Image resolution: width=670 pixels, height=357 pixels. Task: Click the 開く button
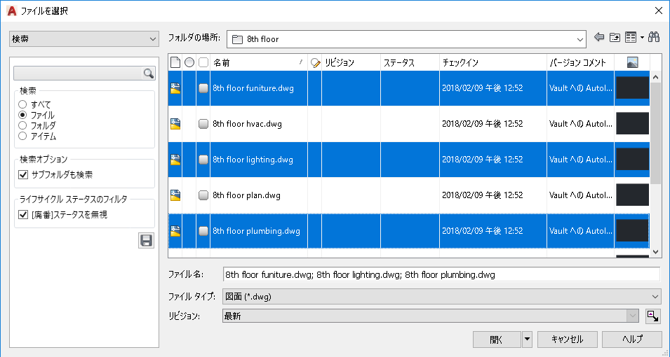click(497, 339)
